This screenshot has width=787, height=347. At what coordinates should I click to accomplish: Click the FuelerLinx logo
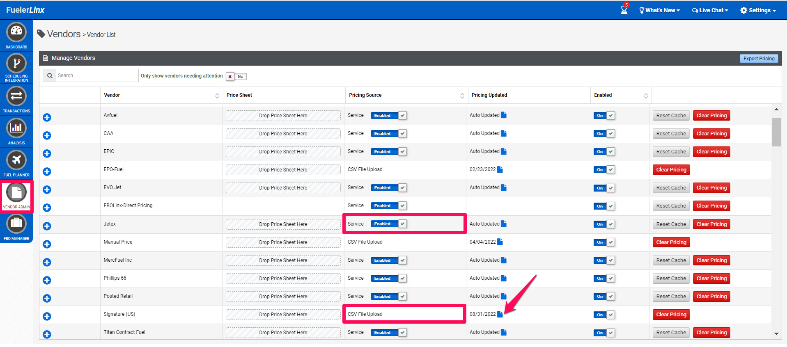25,10
